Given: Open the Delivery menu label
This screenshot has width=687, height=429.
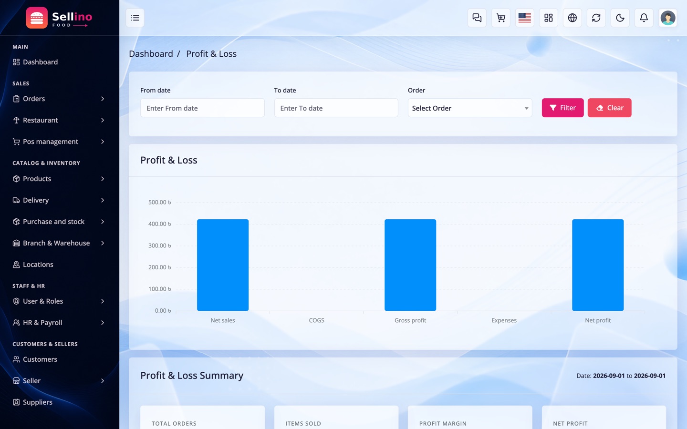Looking at the screenshot, I should [x=36, y=200].
